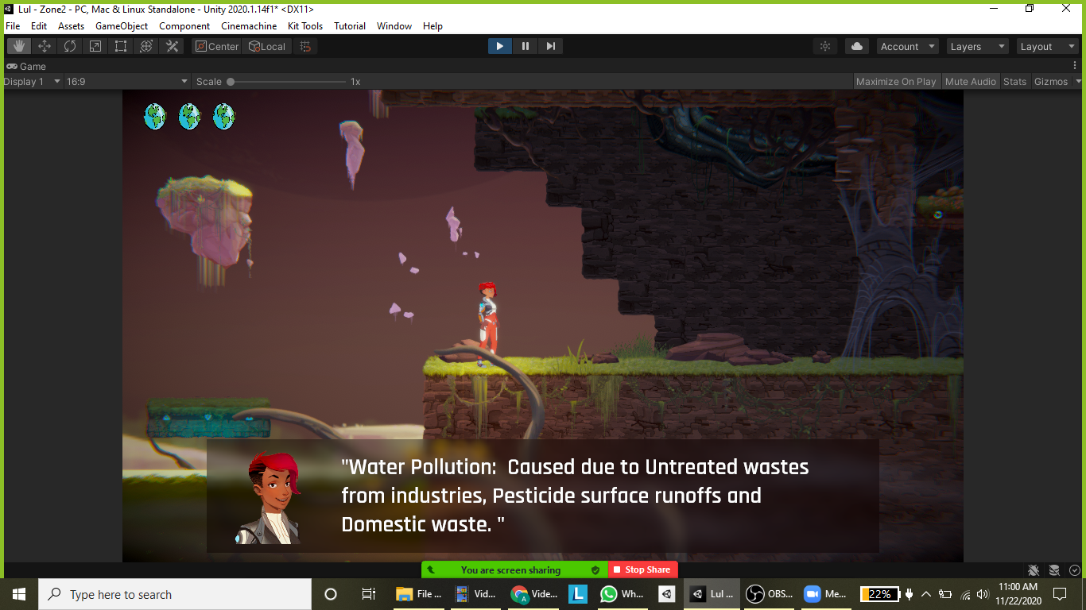Click the clock showing 11:00 AM

pyautogui.click(x=1018, y=587)
